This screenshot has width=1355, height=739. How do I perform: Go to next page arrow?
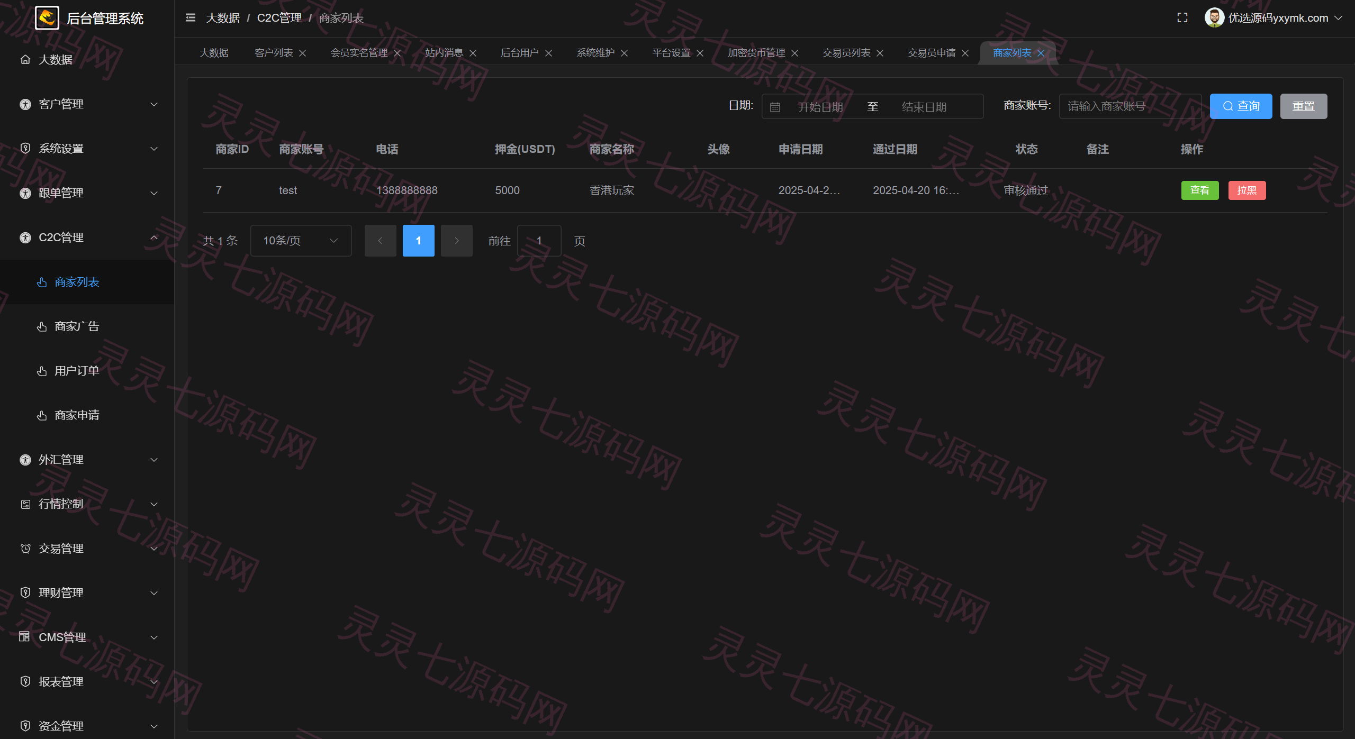coord(456,241)
